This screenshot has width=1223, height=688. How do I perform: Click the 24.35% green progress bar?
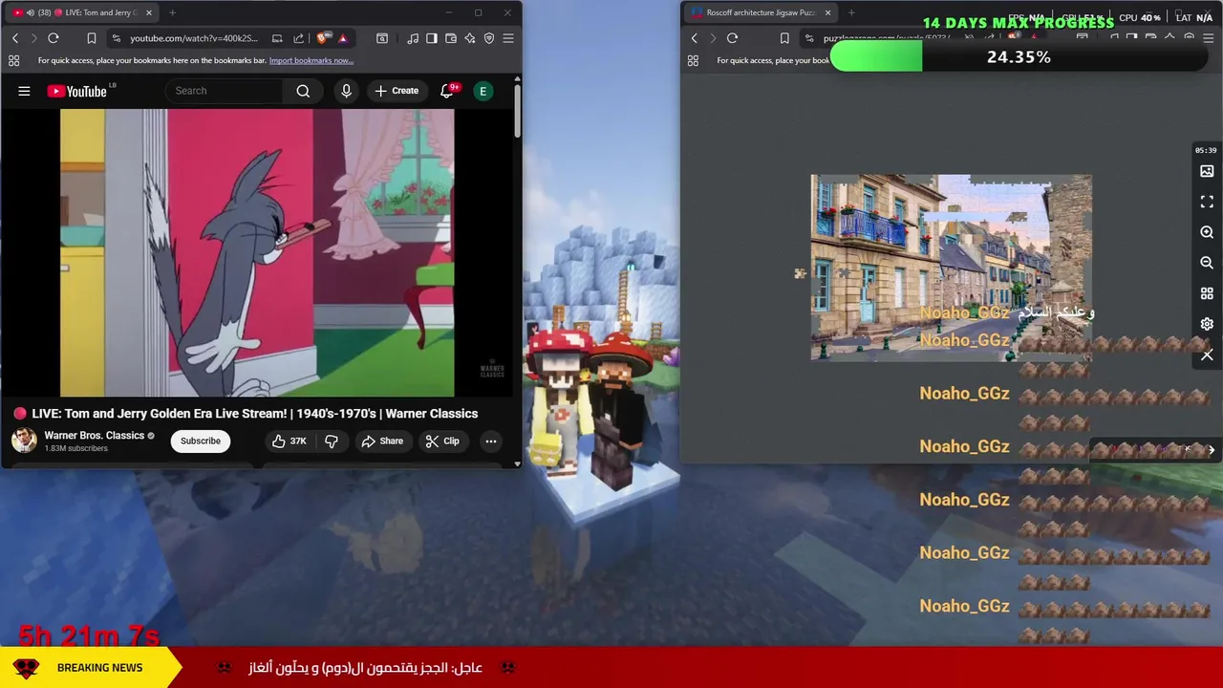click(x=1019, y=57)
